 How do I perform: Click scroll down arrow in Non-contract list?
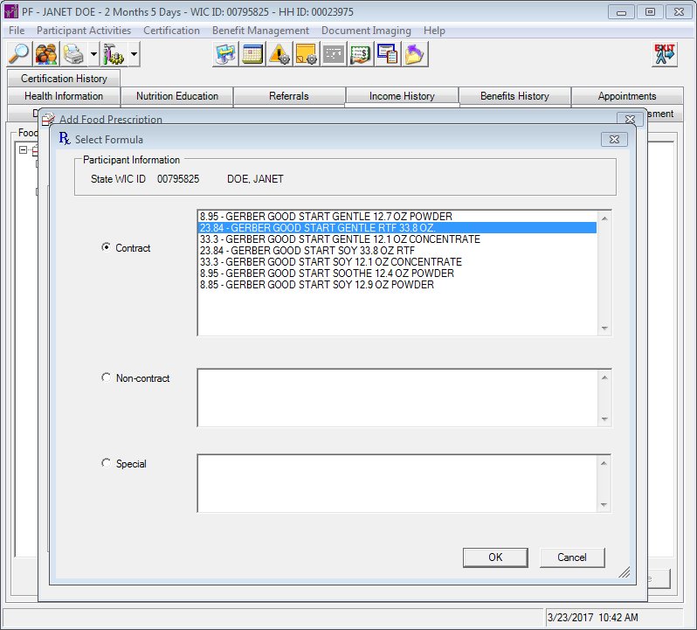tap(604, 419)
